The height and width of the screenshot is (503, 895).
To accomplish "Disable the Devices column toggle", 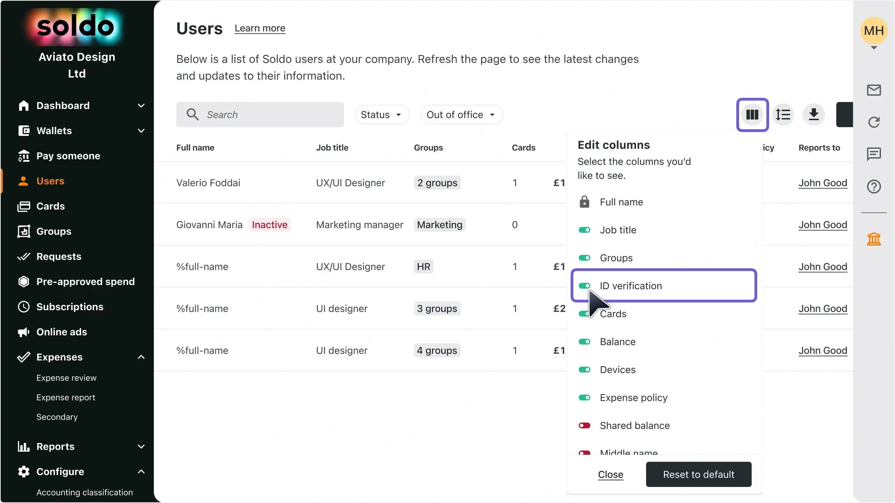I will click(x=585, y=370).
